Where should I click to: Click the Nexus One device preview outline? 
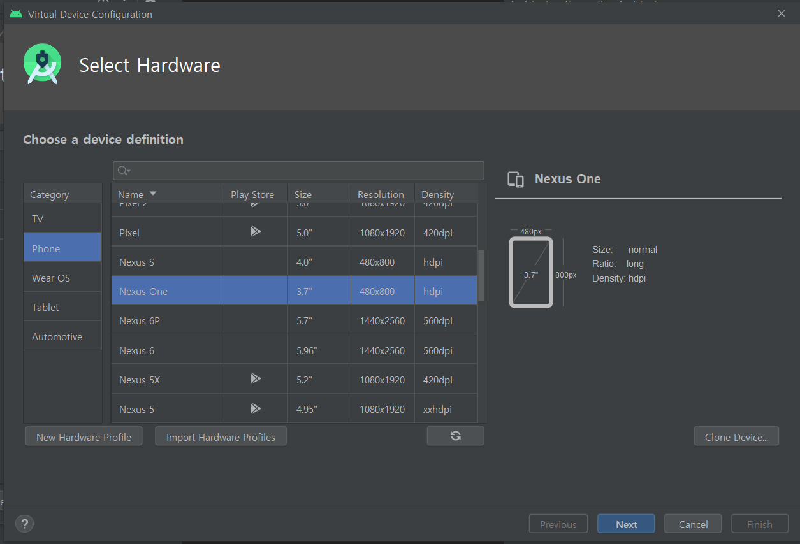point(530,272)
